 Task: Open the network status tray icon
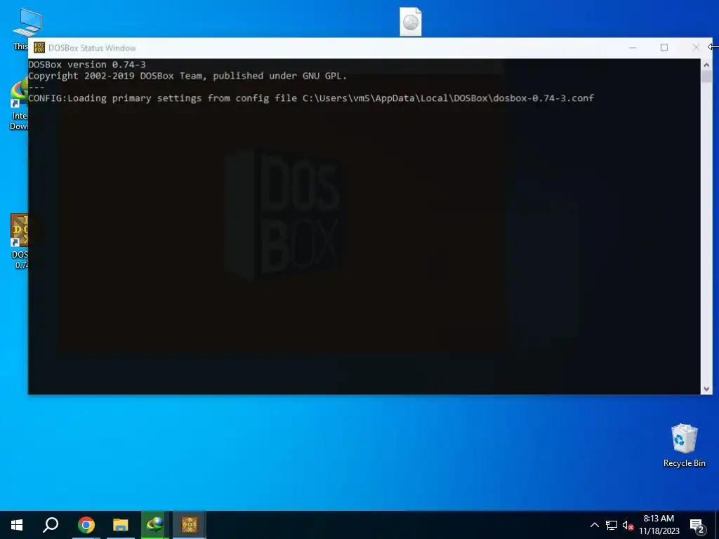[612, 525]
